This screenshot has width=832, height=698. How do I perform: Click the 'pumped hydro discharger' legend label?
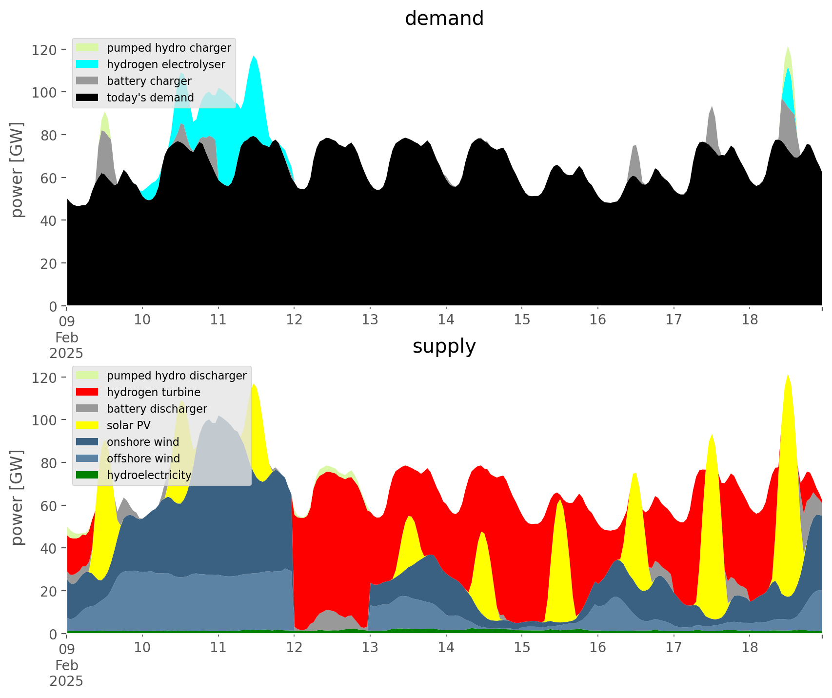coord(177,376)
